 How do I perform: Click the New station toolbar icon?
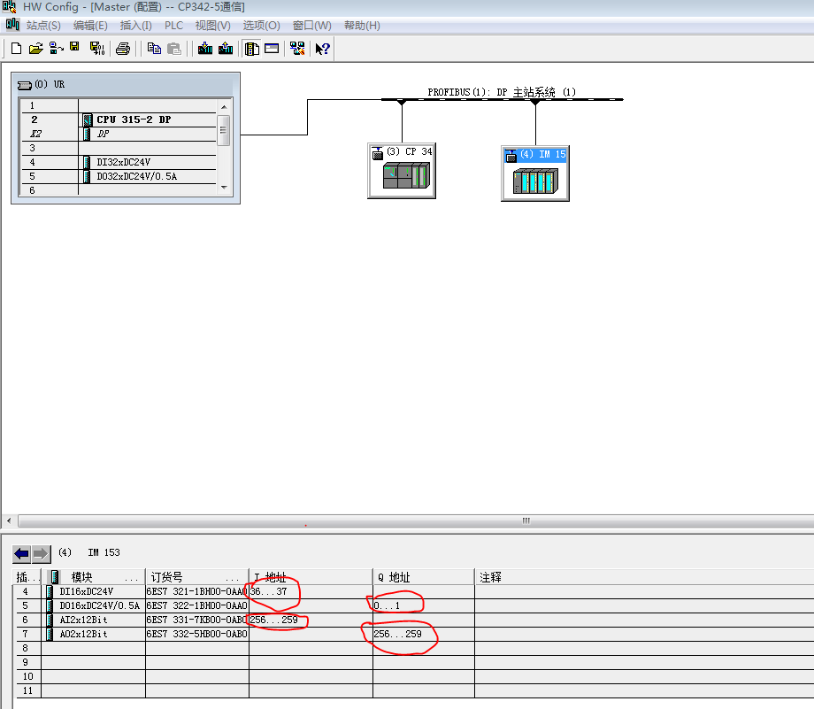tap(16, 49)
